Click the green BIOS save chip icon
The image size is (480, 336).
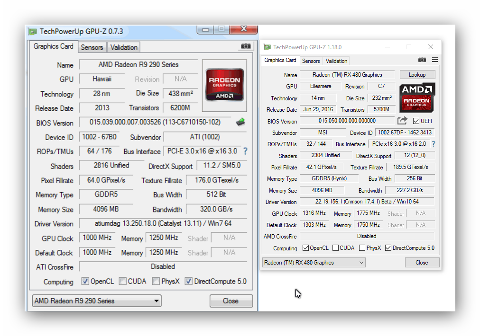point(241,122)
